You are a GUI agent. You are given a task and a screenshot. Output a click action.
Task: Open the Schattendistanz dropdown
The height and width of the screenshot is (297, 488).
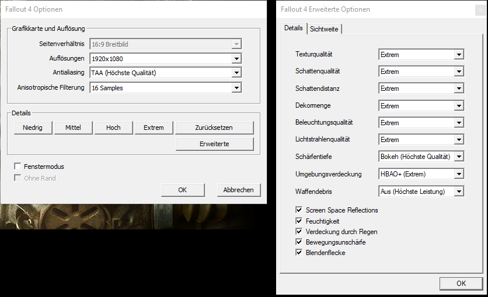click(x=421, y=89)
